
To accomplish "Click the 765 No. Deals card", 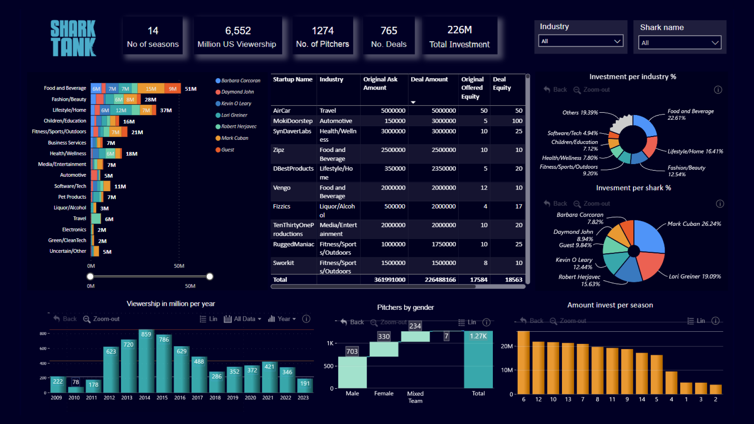I will pyautogui.click(x=389, y=36).
